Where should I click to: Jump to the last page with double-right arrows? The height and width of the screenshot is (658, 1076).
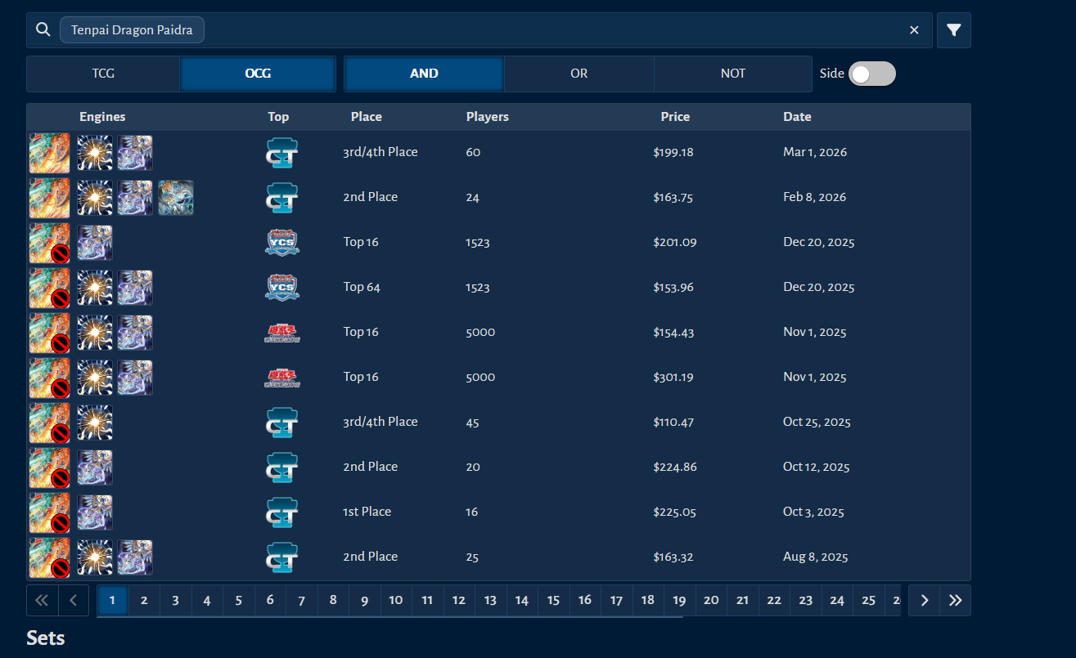(x=956, y=601)
